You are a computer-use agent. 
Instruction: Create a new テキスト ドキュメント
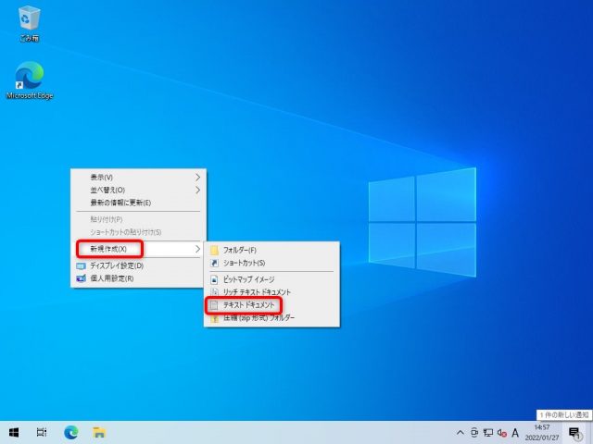click(273, 304)
